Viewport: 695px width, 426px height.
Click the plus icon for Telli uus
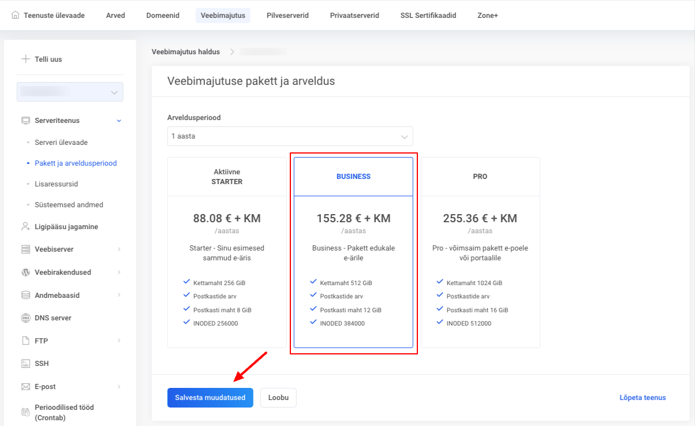(25, 59)
